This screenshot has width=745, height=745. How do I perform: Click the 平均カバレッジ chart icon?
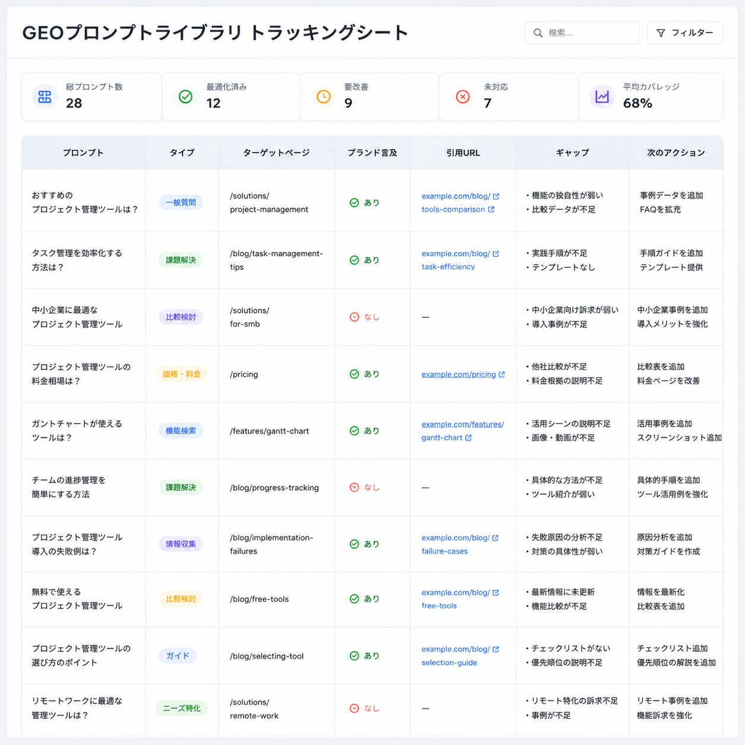click(602, 96)
